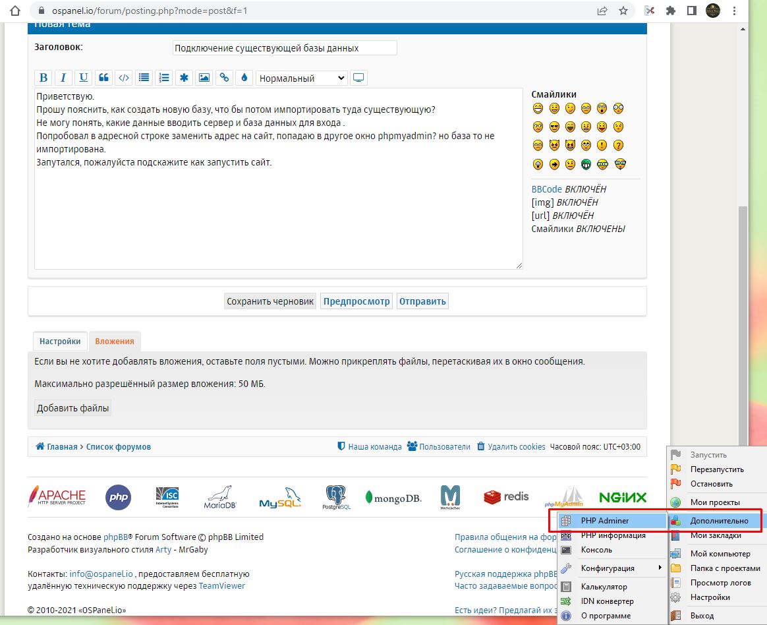Viewport: 767px width, 625px height.
Task: Click inside the Заголовок title field
Action: [285, 48]
